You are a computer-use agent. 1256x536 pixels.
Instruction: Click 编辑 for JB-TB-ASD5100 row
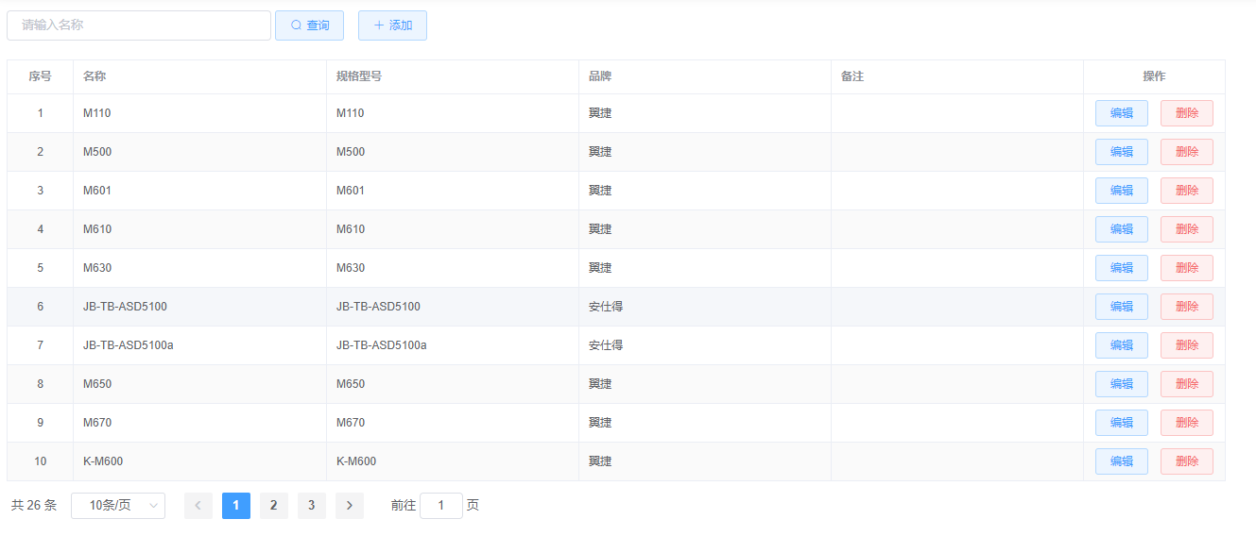1121,307
